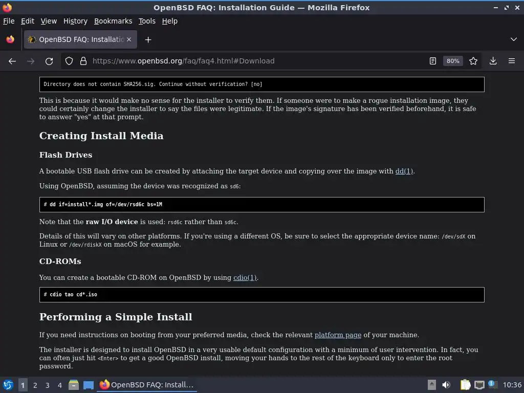Switch to workspace 3
Image resolution: width=524 pixels, height=393 pixels.
(48, 385)
